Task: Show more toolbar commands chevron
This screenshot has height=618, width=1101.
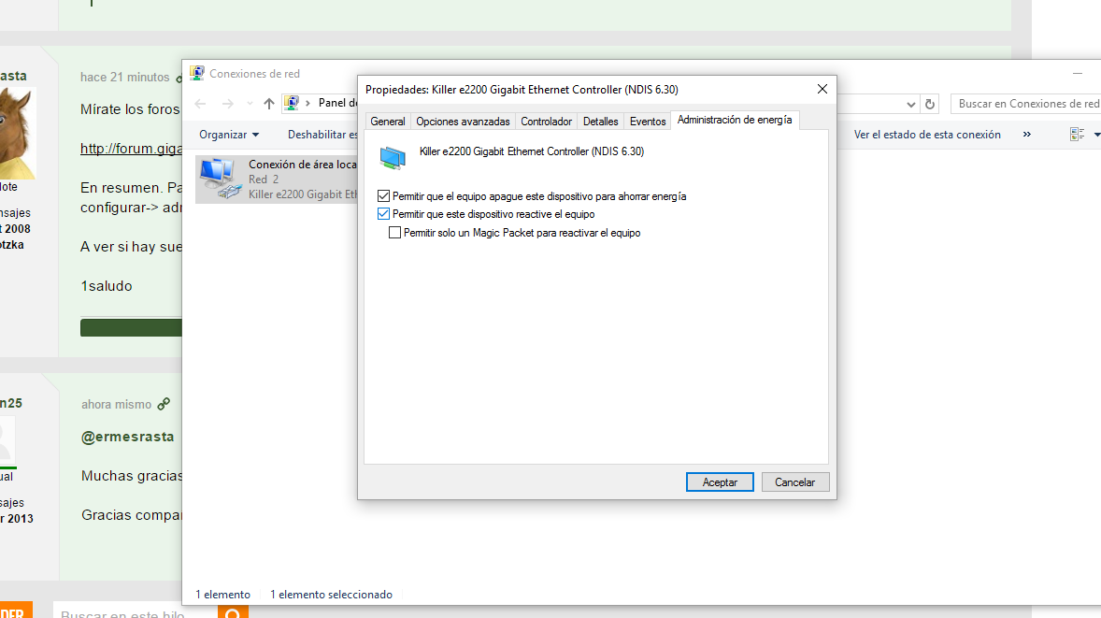Action: (x=1026, y=134)
